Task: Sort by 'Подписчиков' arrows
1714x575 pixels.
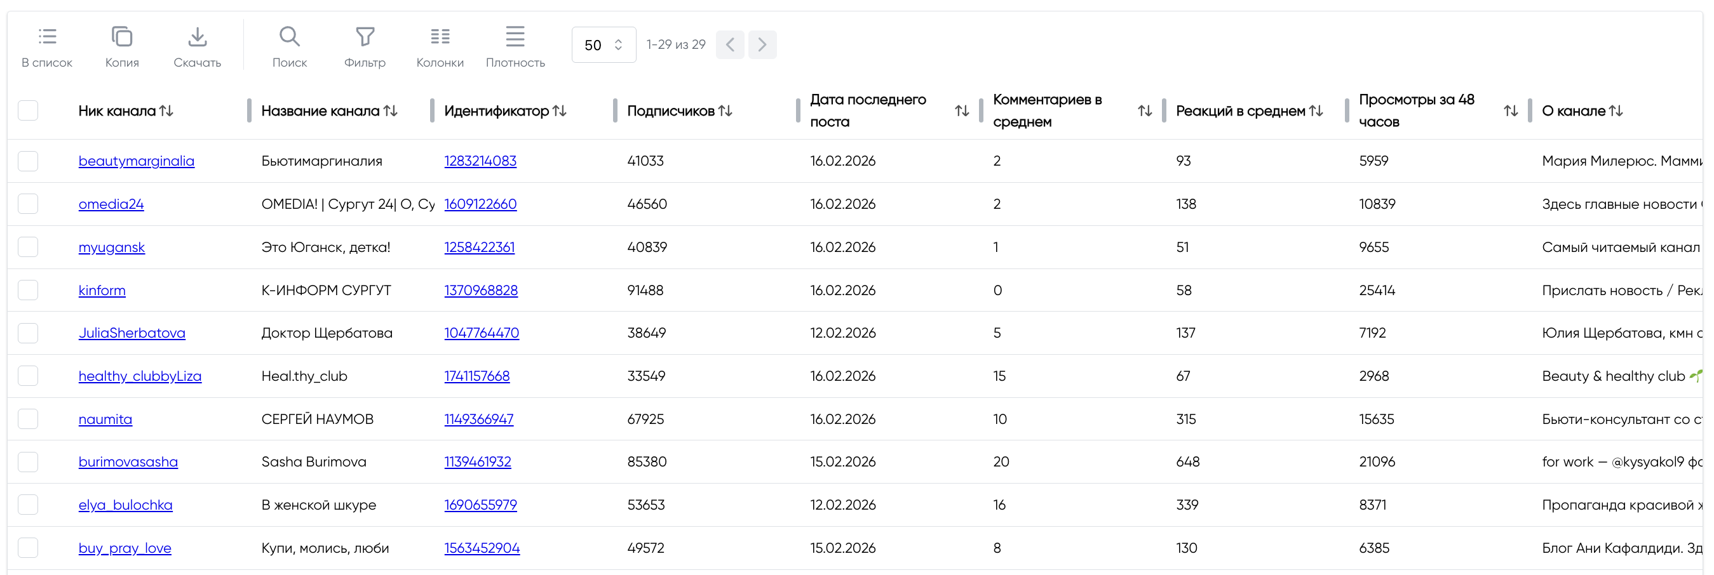Action: [x=725, y=111]
